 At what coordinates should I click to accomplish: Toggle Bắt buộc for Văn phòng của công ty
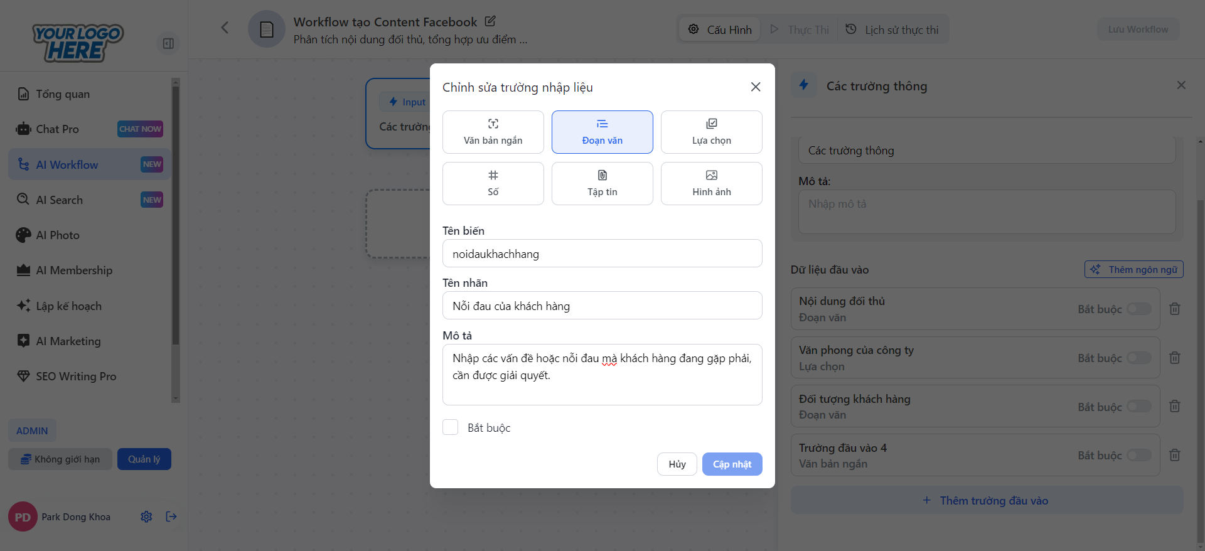point(1138,358)
